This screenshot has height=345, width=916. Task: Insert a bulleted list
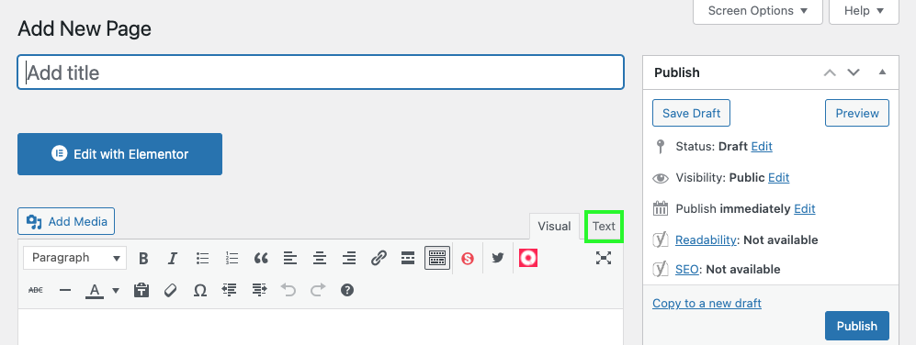tap(202, 258)
